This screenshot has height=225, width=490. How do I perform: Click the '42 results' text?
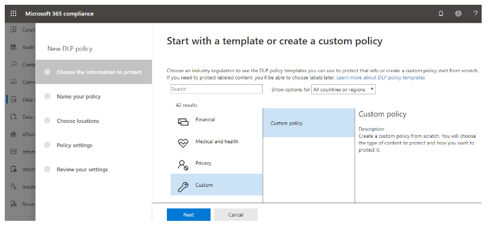(x=187, y=105)
